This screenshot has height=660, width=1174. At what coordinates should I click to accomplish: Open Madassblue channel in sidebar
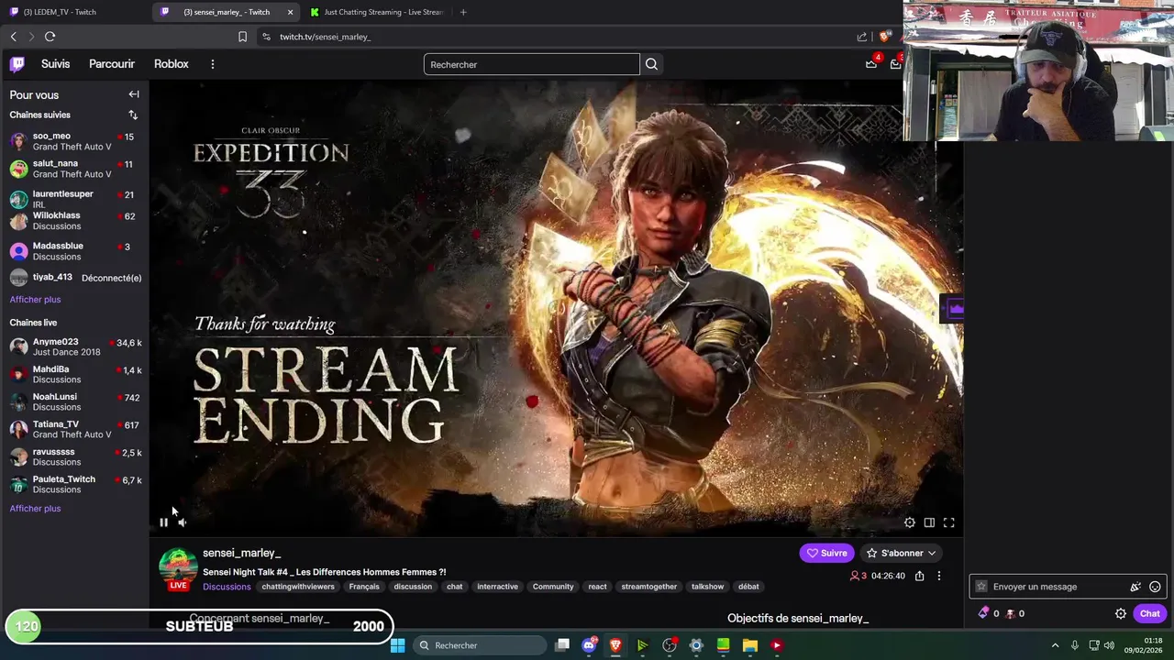74,251
